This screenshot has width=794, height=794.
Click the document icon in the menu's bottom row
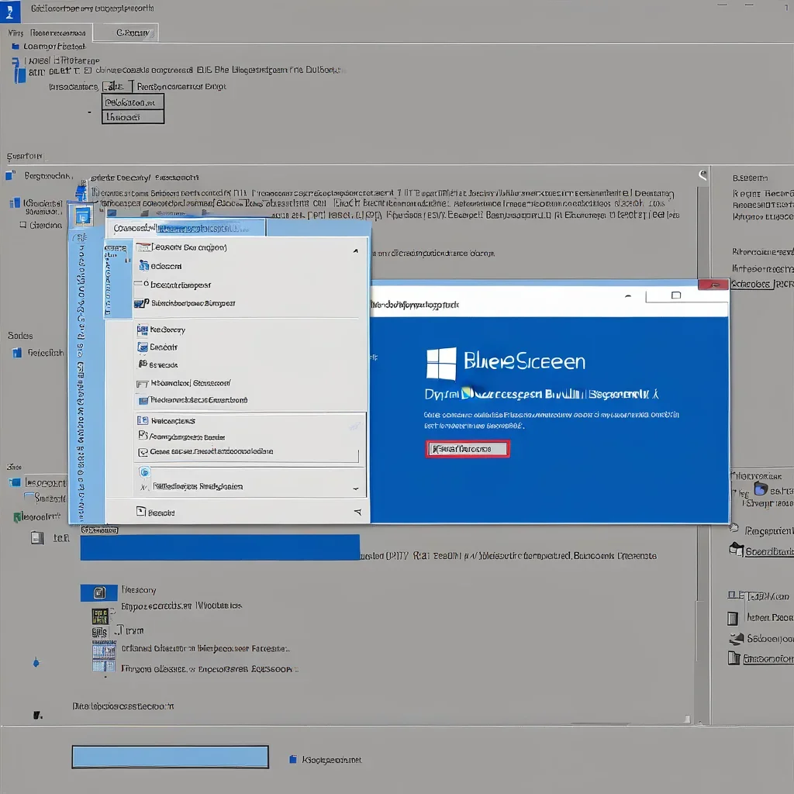point(141,512)
